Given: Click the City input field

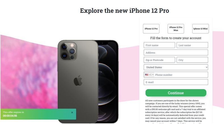Looking at the screenshot, I should pos(192,60).
